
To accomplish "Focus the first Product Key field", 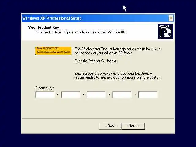I will (x=45, y=95).
